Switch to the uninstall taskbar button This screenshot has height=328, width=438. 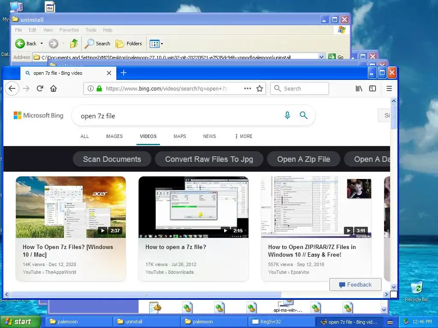click(x=146, y=322)
